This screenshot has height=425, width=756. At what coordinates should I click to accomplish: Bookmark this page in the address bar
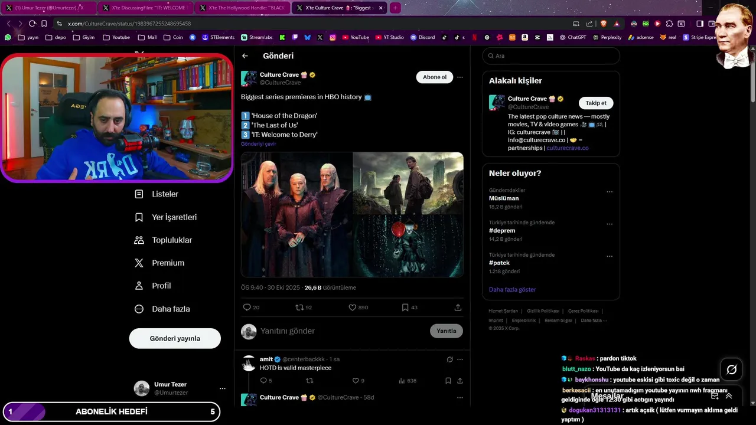(44, 24)
